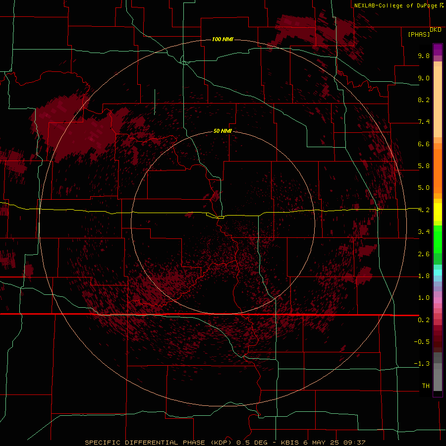Image resolution: width=446 pixels, height=446 pixels.
Task: Click the 8.2 value on the scale
Action: [x=424, y=100]
